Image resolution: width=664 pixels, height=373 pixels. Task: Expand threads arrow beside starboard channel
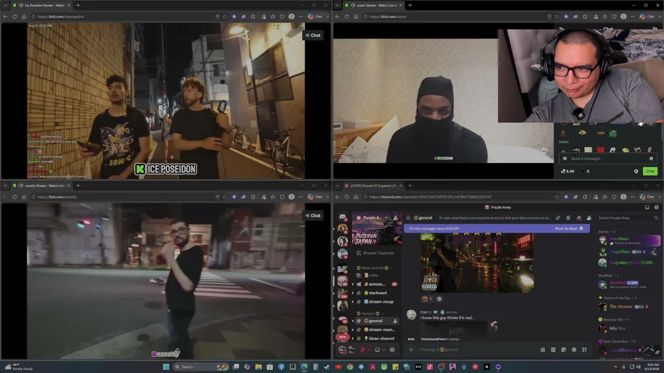(353, 293)
